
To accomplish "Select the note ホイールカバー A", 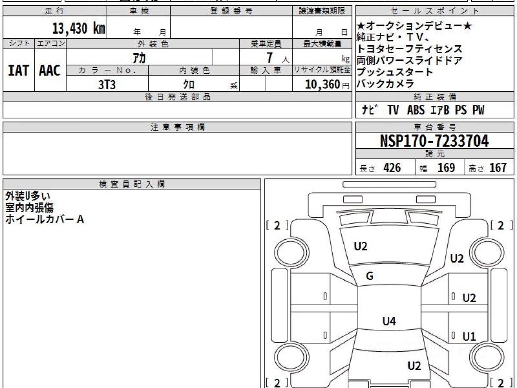I will pyautogui.click(x=44, y=219).
